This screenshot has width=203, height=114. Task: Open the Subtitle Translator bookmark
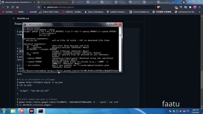click(117, 12)
